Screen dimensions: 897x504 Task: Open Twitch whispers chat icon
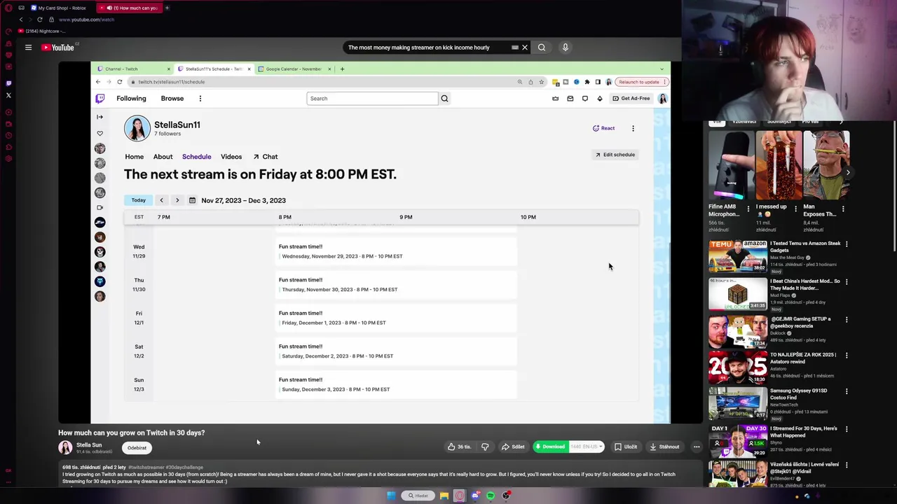[585, 99]
